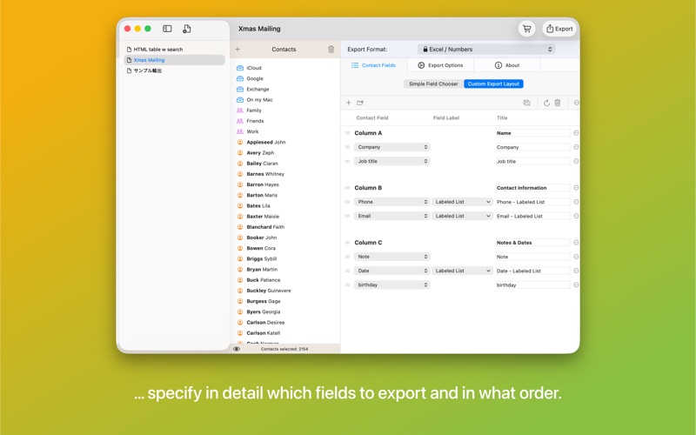Select the Work group
This screenshot has height=435, width=696.
(252, 132)
